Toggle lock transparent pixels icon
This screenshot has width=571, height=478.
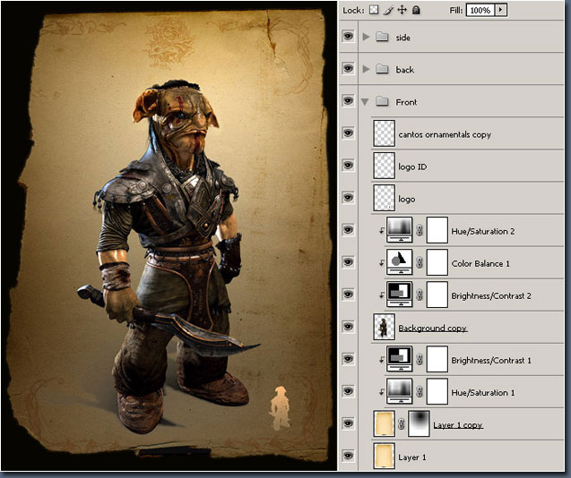coord(374,10)
